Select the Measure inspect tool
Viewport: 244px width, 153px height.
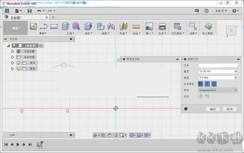coord(136,27)
